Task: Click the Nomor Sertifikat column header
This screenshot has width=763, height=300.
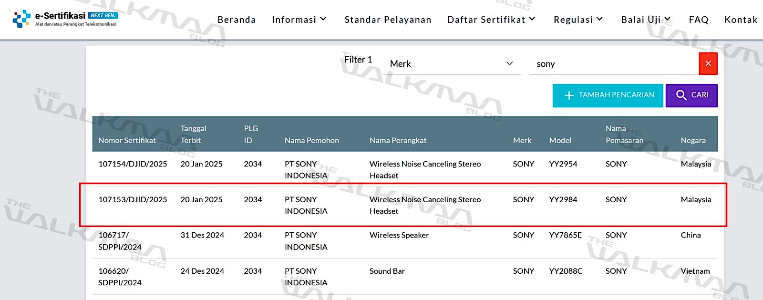Action: [x=127, y=140]
